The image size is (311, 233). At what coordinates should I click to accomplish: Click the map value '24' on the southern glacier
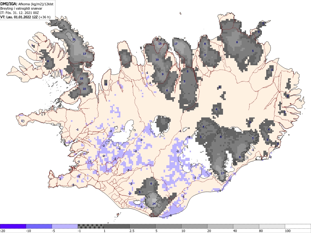pos(154,204)
